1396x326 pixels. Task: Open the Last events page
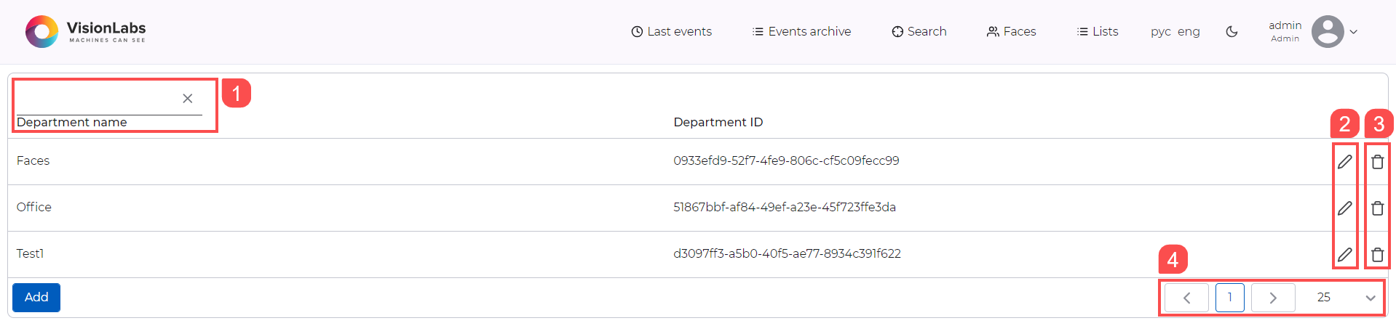pyautogui.click(x=671, y=32)
